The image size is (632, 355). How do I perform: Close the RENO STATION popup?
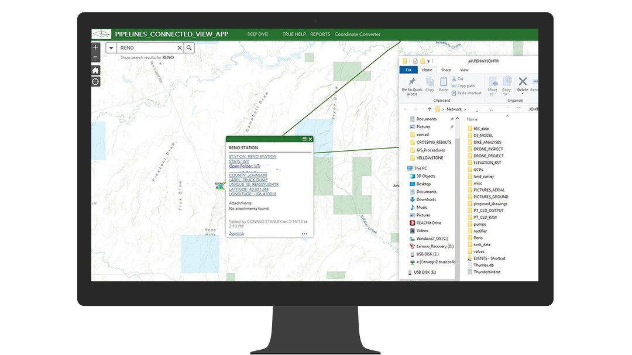[310, 139]
